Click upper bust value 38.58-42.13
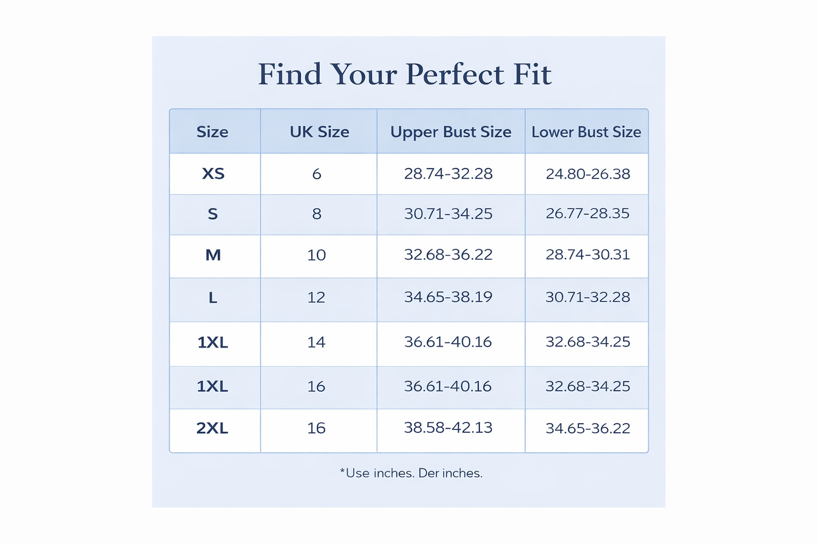The width and height of the screenshot is (818, 545). pos(448,428)
